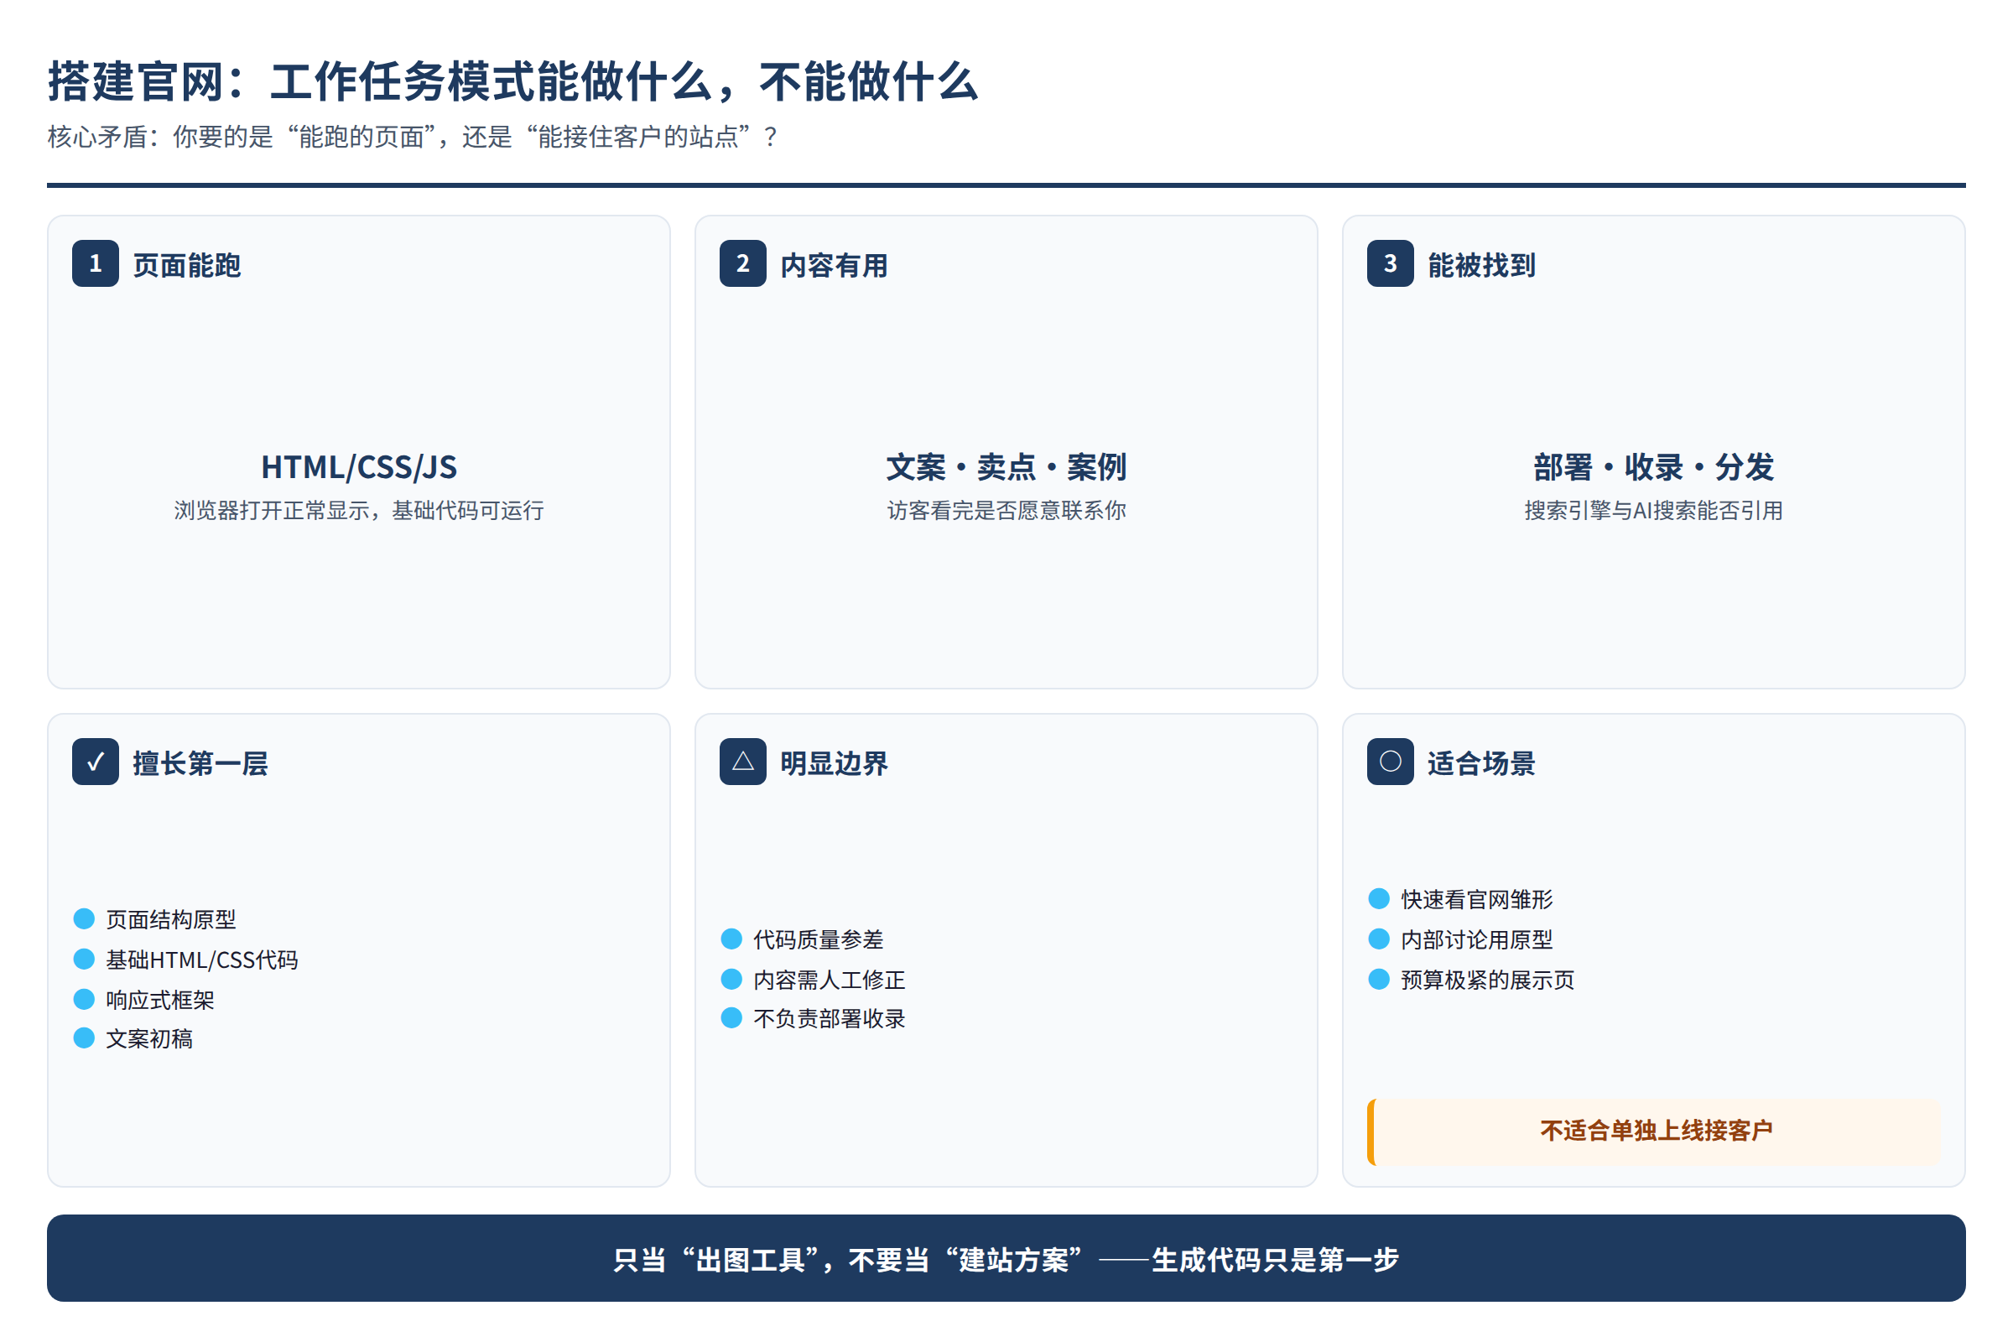
Task: Click the HTML/CSS/JS heading
Action: pos(359,467)
